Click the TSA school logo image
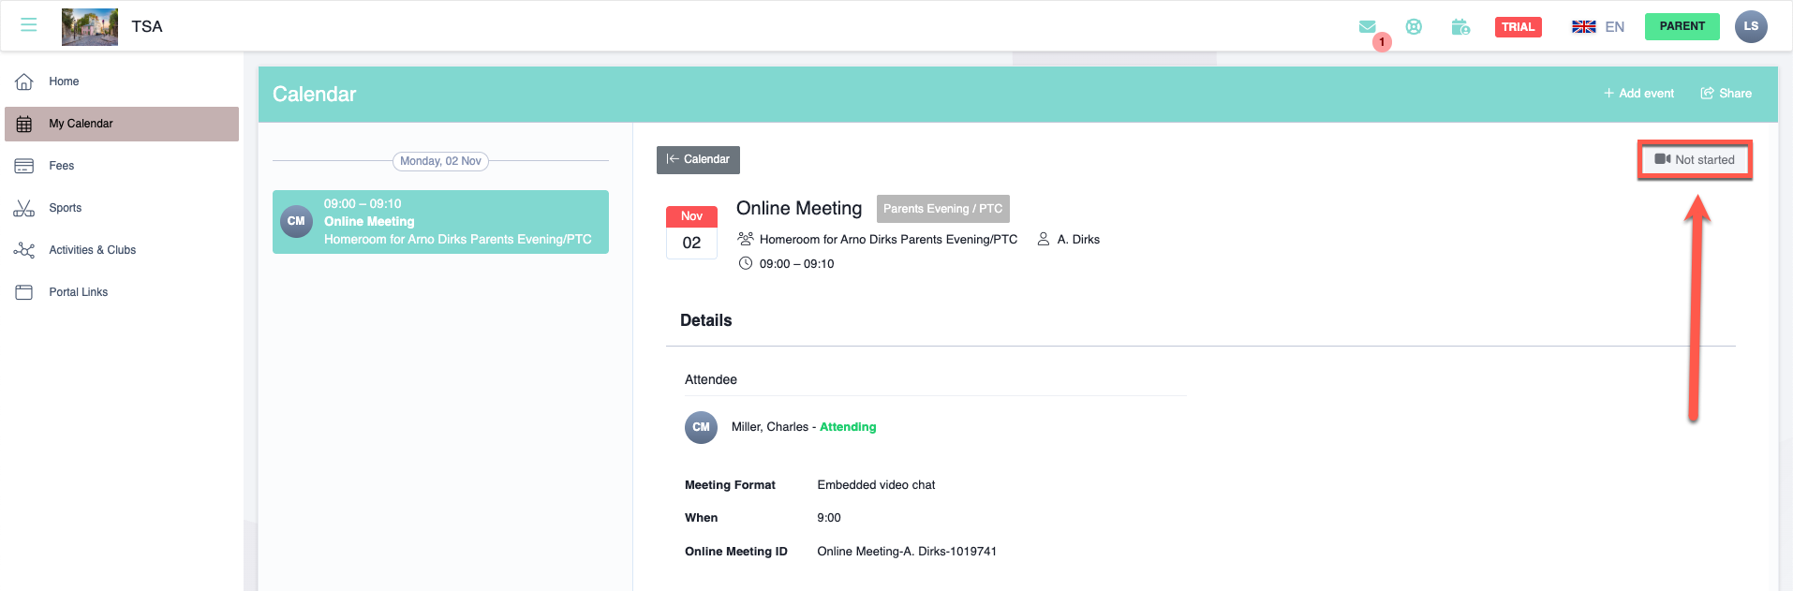1793x591 pixels. (90, 26)
